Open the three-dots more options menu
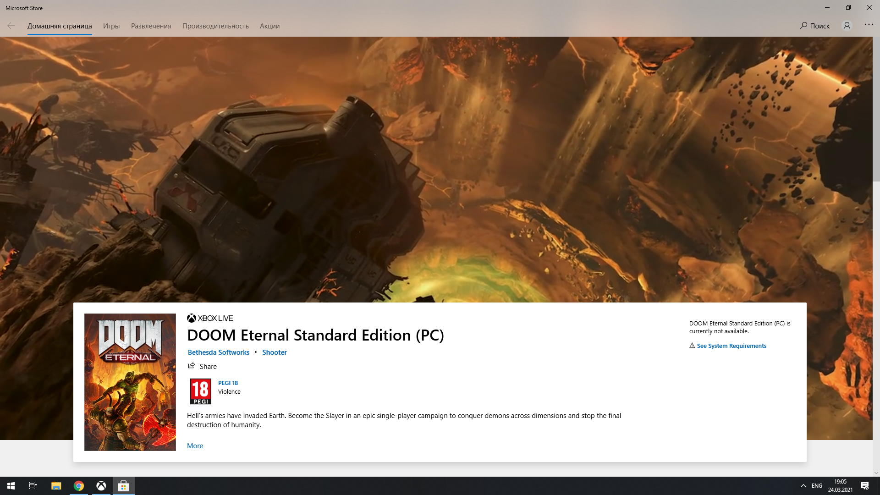The height and width of the screenshot is (495, 880). pyautogui.click(x=869, y=24)
